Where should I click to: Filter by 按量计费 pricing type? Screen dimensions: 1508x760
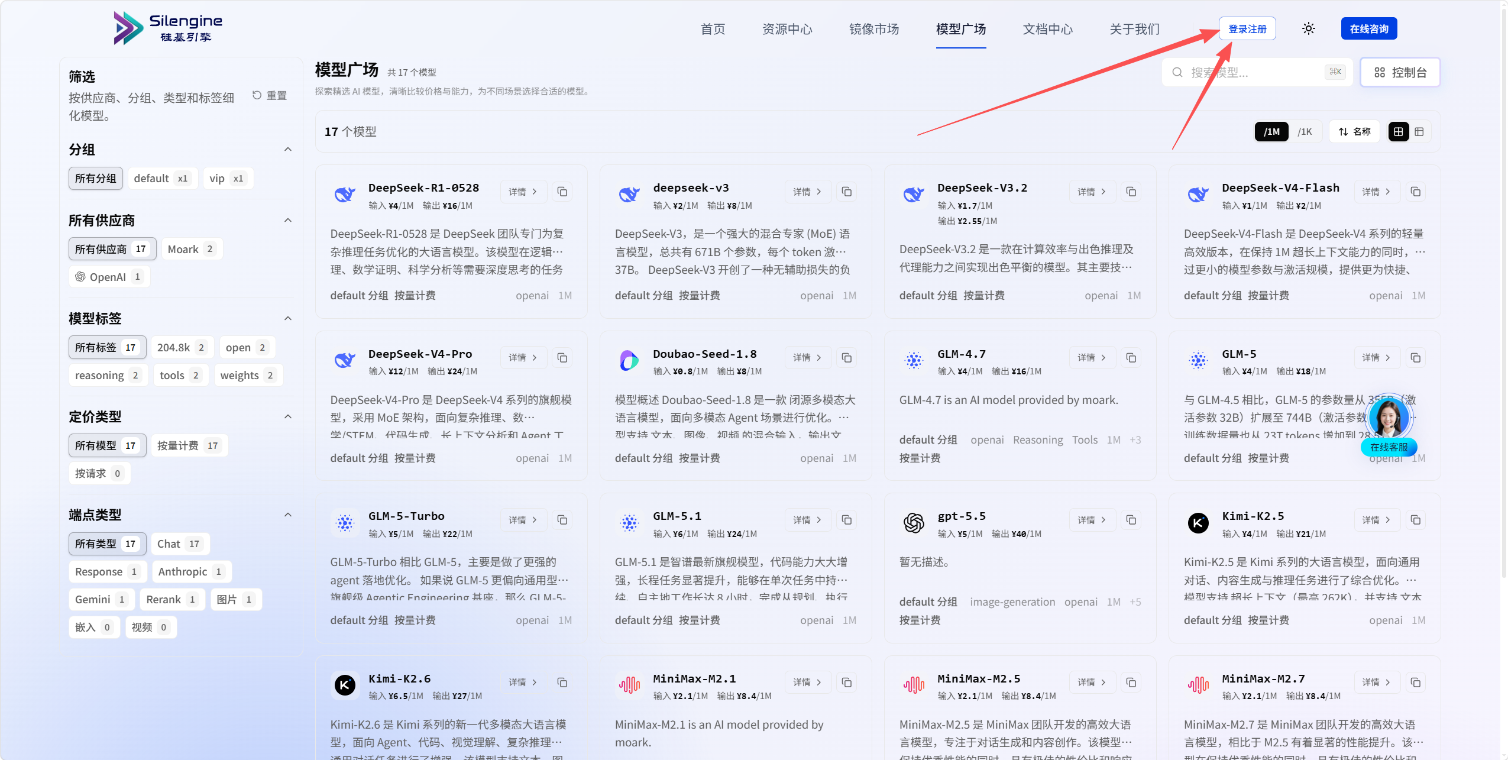(x=189, y=445)
